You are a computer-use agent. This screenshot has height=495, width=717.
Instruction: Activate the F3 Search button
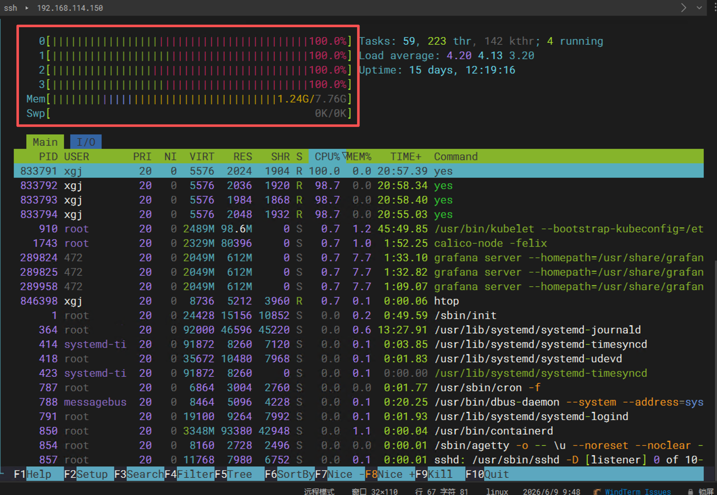tap(139, 474)
